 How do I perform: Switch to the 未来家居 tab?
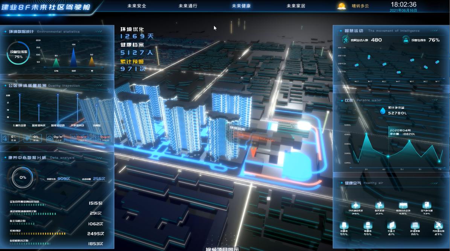pyautogui.click(x=296, y=6)
